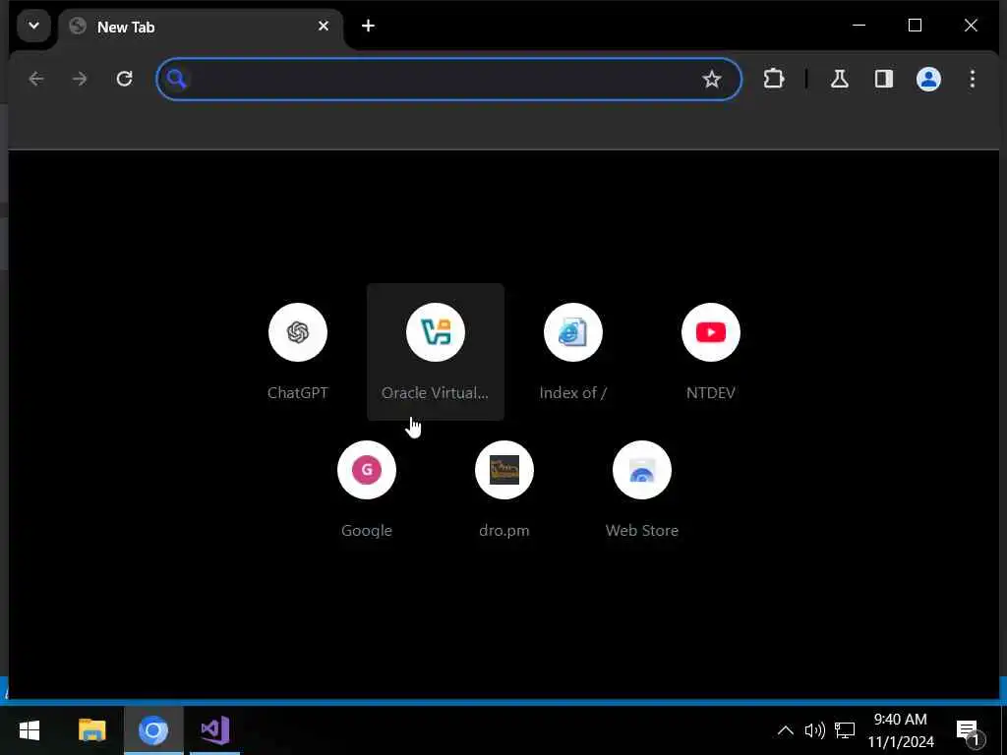Open the volume speaker icon
Image resolution: width=1007 pixels, height=755 pixels.
coord(814,730)
